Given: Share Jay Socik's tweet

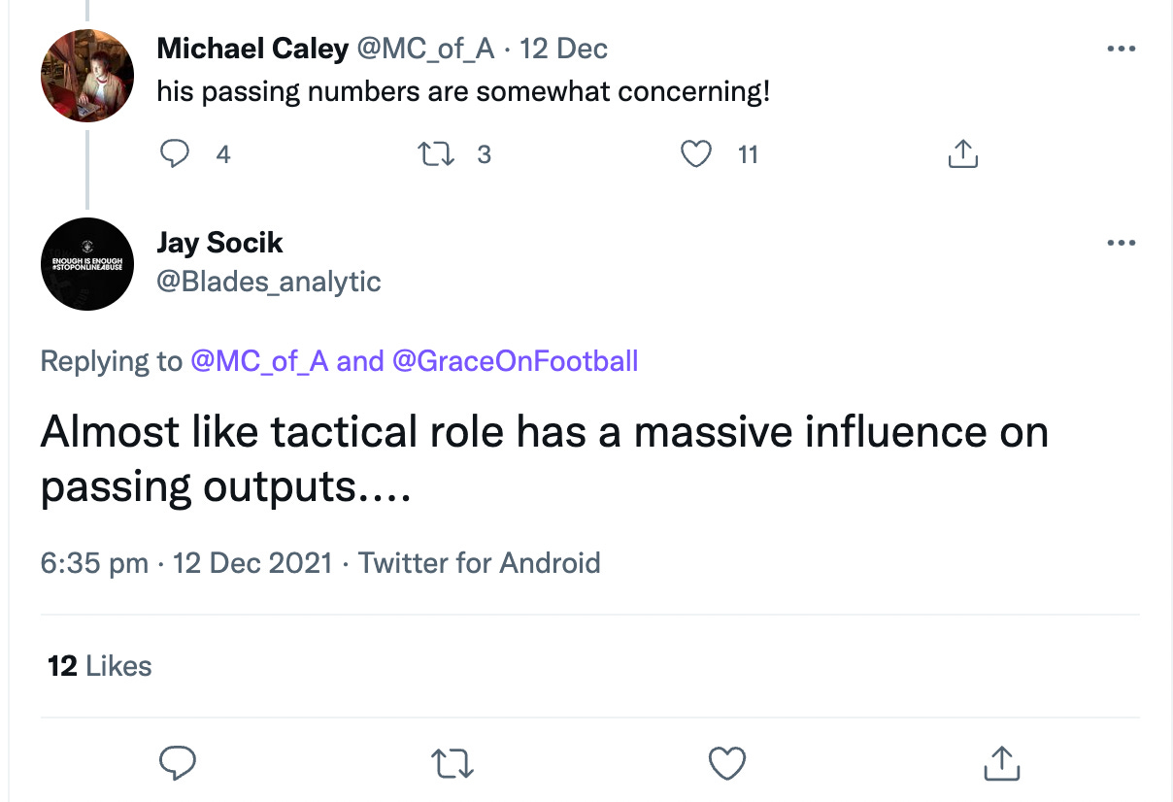Looking at the screenshot, I should (x=1001, y=763).
